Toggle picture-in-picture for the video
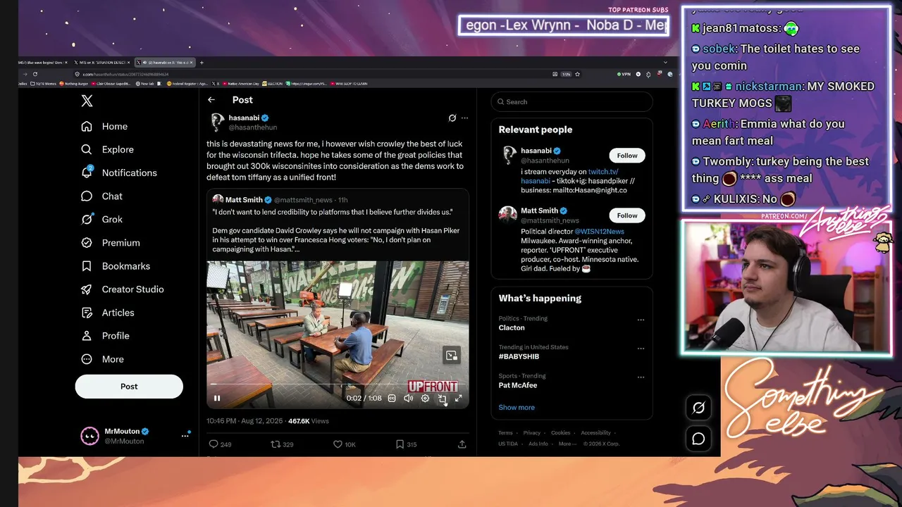Image resolution: width=902 pixels, height=507 pixels. tap(442, 399)
